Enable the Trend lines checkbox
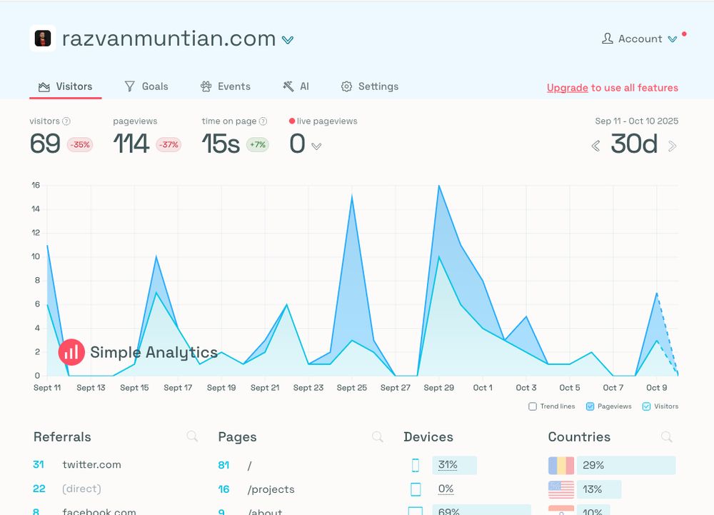Viewport: 714px width, 515px height. pyautogui.click(x=533, y=406)
